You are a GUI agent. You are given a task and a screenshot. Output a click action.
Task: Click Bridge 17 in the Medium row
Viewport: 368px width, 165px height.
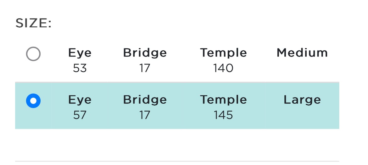point(145,60)
